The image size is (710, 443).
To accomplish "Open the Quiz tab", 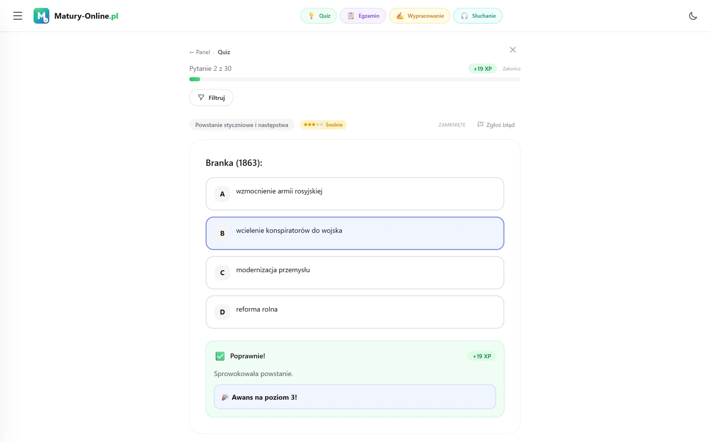I will pos(319,16).
